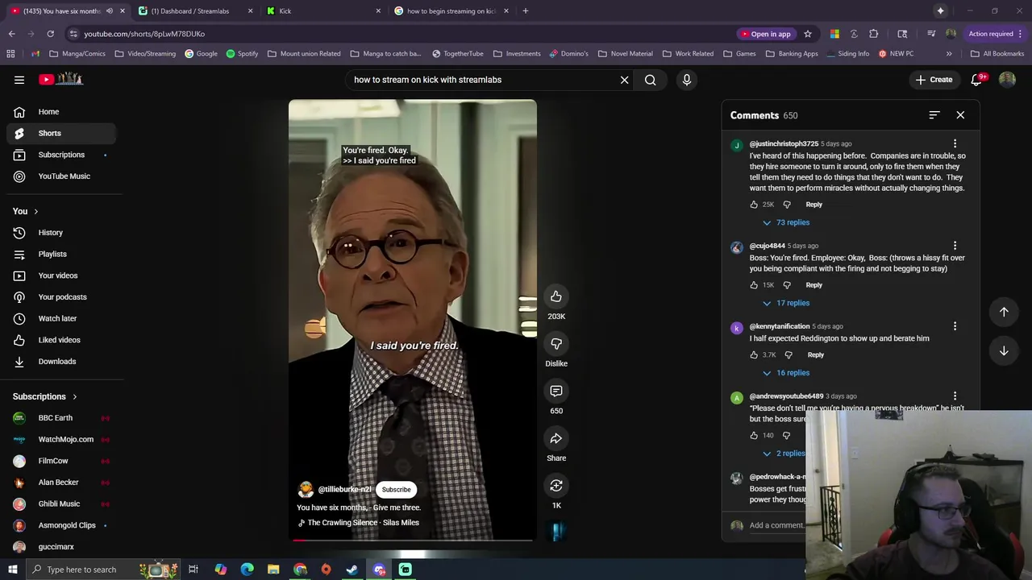Open the account avatar menu
The width and height of the screenshot is (1032, 580).
[1007, 80]
